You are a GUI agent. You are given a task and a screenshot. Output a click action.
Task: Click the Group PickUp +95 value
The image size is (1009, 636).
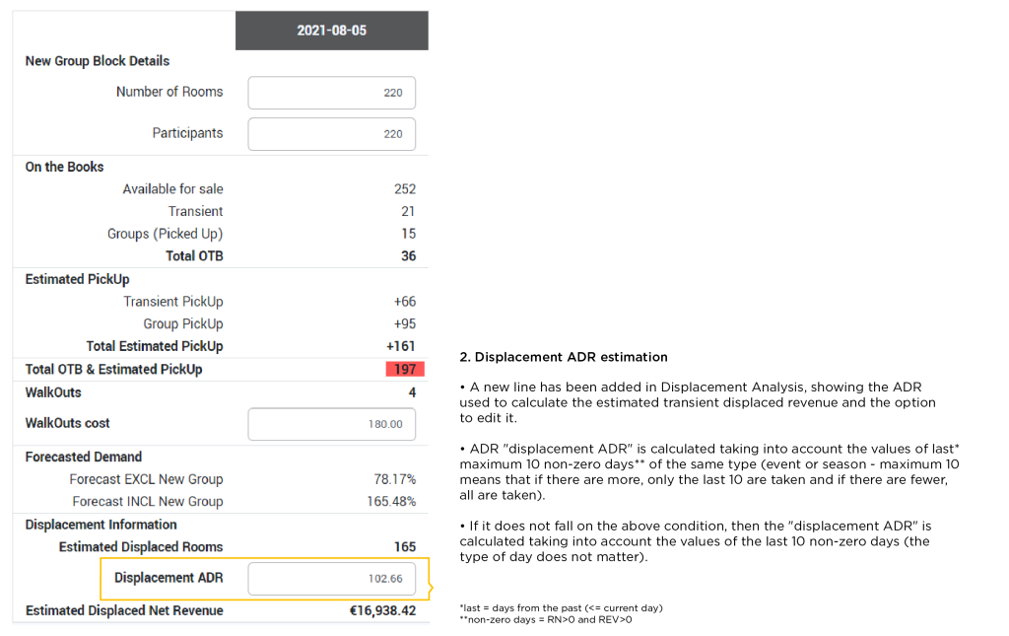[405, 323]
